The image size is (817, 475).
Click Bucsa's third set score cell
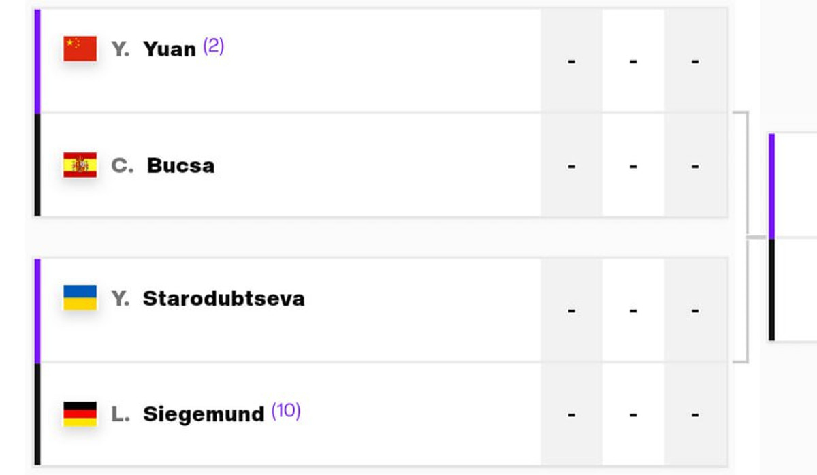coord(694,166)
